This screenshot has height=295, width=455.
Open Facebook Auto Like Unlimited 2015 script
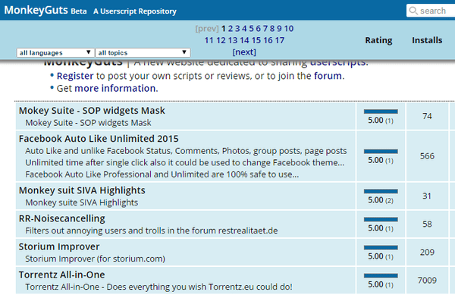[x=99, y=139]
